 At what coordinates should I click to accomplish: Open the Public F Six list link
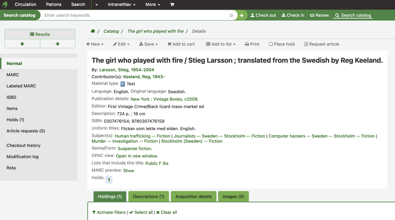[x=157, y=163]
